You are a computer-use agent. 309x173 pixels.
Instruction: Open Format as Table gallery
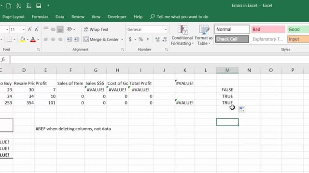pyautogui.click(x=204, y=35)
